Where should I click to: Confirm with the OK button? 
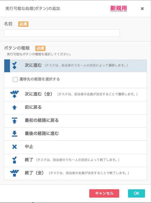[x=136, y=193]
